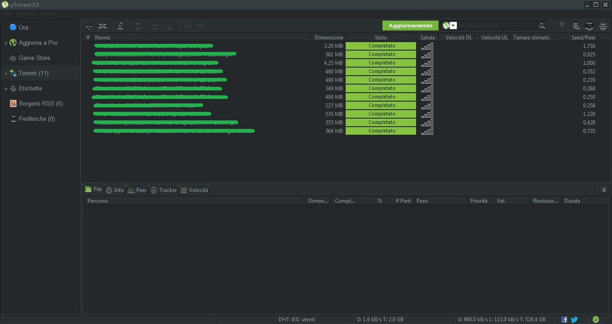Sort by the Nome column header
Image resolution: width=612 pixels, height=324 pixels.
coord(201,37)
